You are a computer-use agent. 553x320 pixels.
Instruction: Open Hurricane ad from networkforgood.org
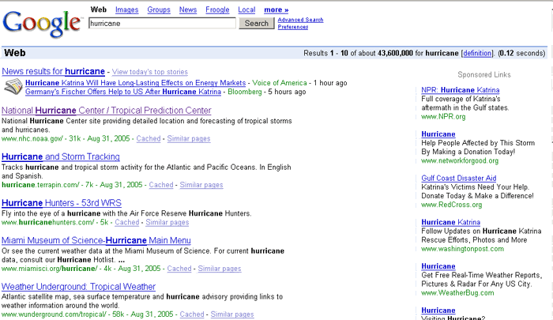click(x=438, y=134)
